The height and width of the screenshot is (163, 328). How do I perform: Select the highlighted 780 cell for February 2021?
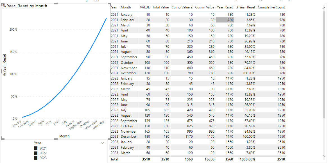pos(225,20)
